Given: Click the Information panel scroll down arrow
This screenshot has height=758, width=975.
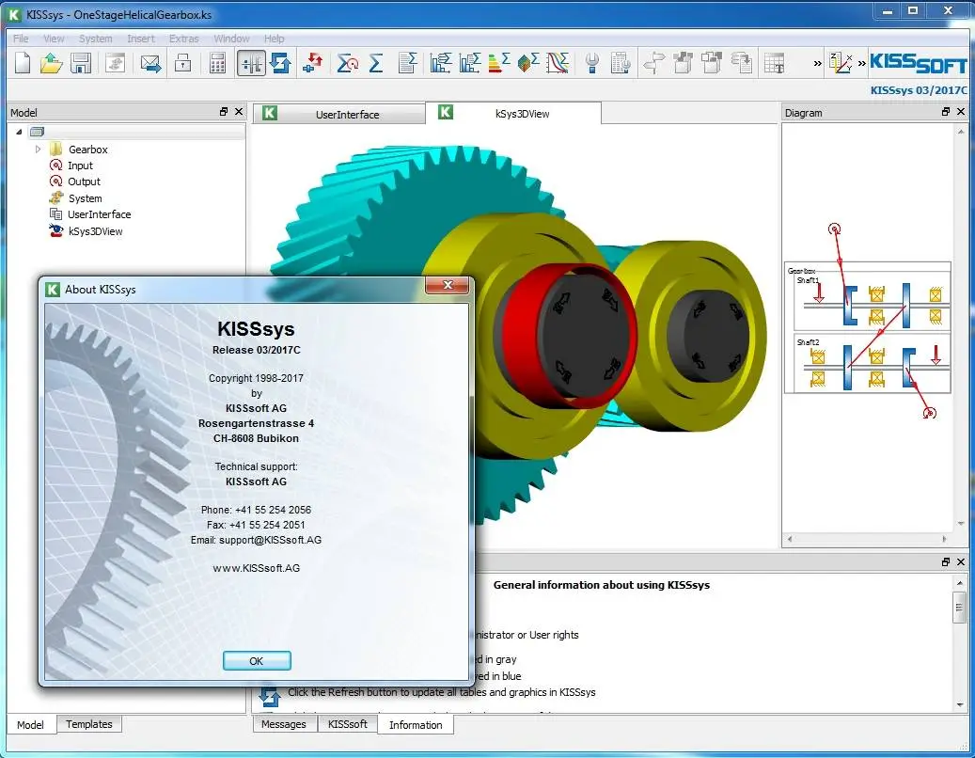Looking at the screenshot, I should (960, 704).
